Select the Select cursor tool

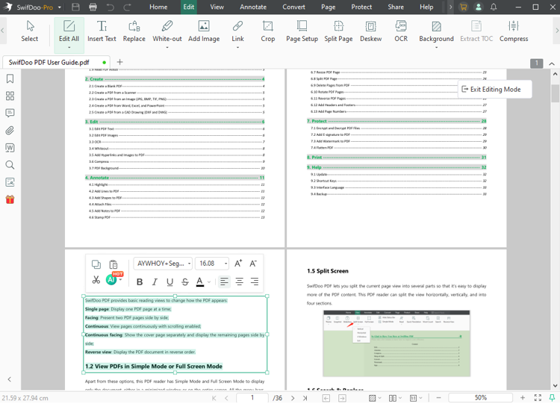30,31
